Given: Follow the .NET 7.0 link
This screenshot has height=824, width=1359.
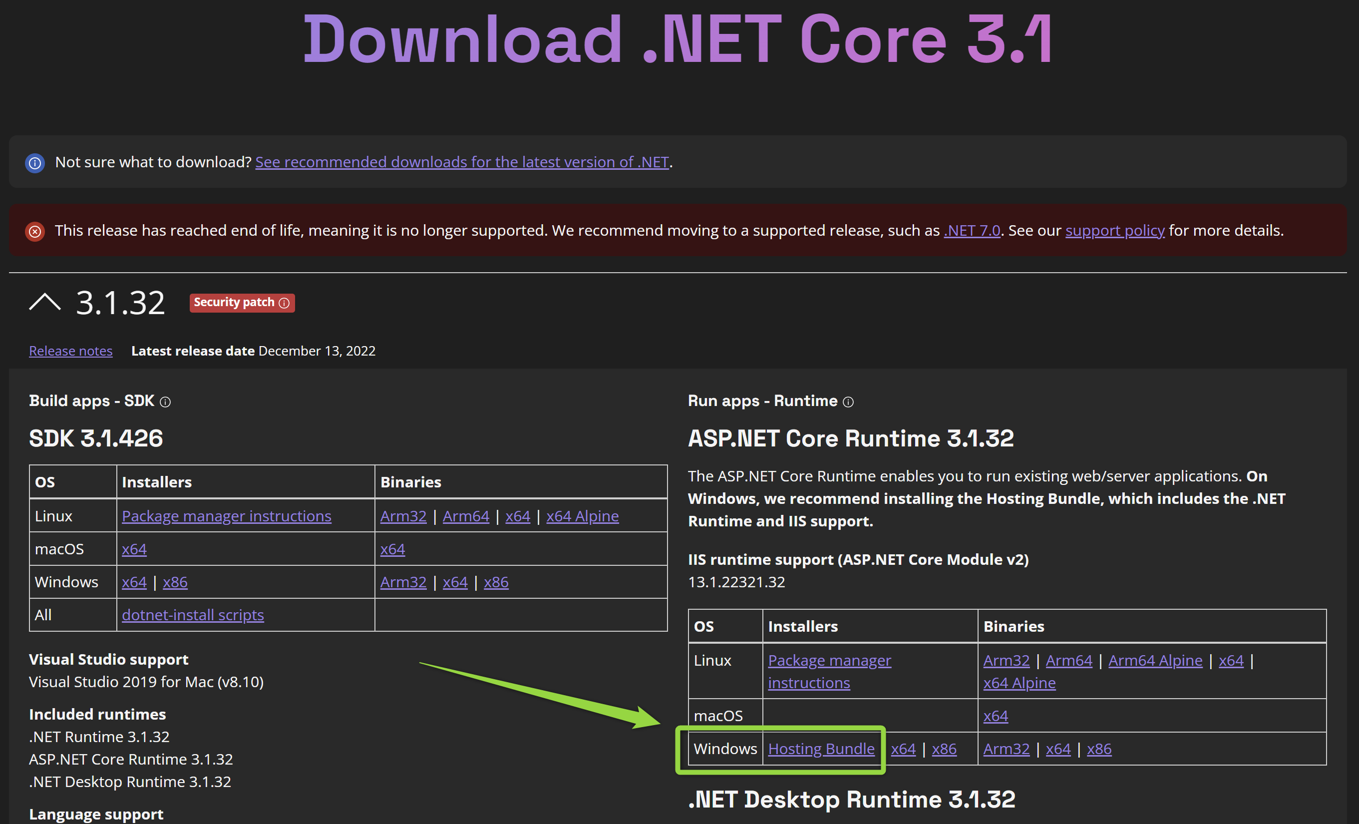Looking at the screenshot, I should (972, 231).
